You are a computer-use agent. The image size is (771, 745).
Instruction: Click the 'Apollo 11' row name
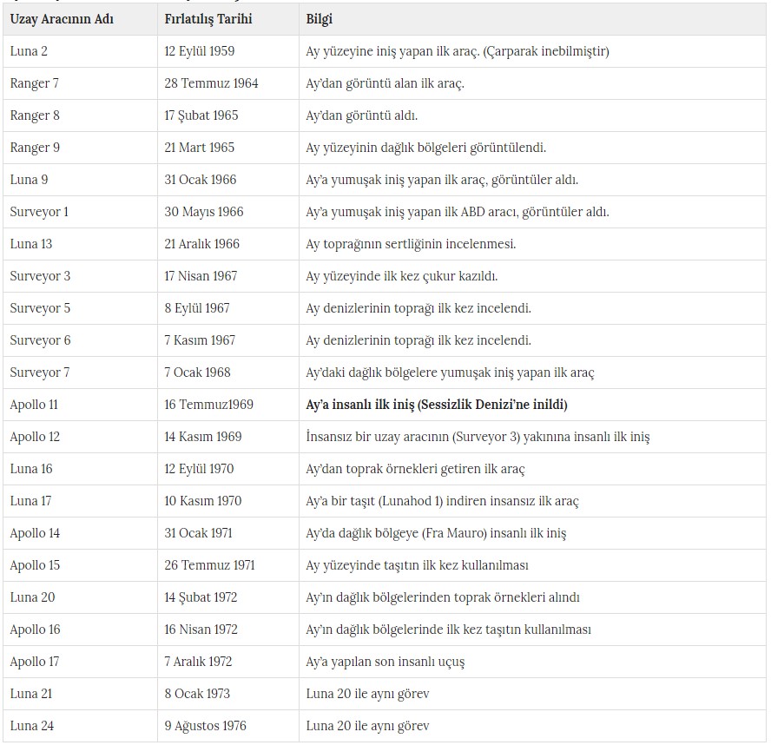pyautogui.click(x=34, y=405)
